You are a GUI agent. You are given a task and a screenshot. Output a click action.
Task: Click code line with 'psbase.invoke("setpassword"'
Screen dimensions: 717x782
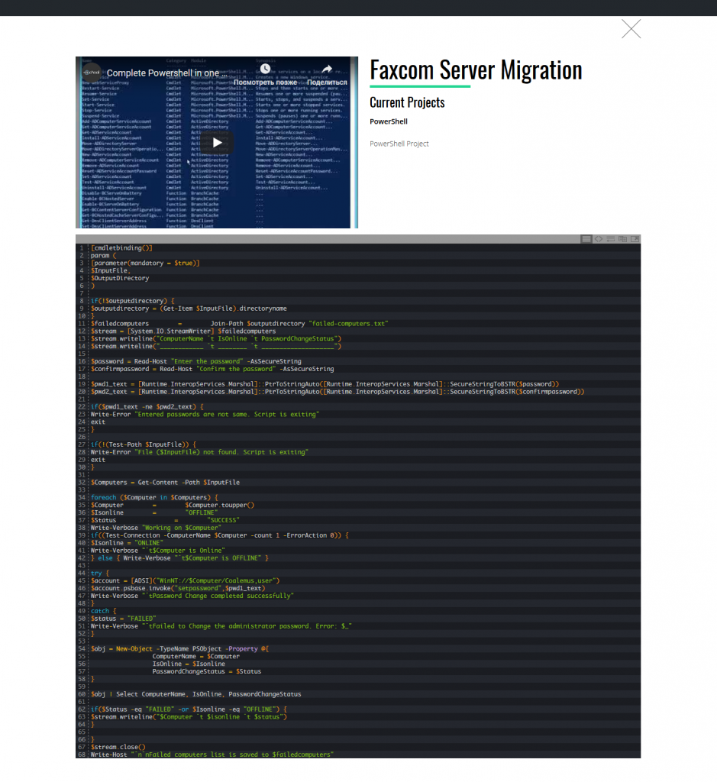point(178,588)
